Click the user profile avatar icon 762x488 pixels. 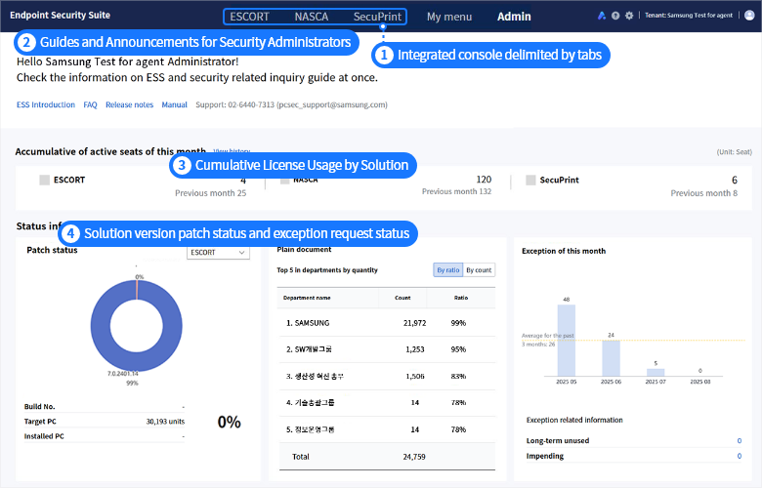pos(749,17)
